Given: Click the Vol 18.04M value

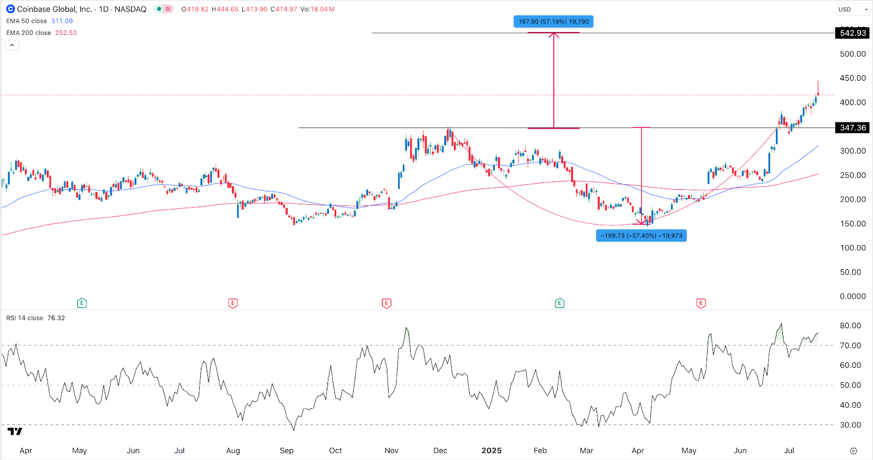Looking at the screenshot, I should click(317, 9).
